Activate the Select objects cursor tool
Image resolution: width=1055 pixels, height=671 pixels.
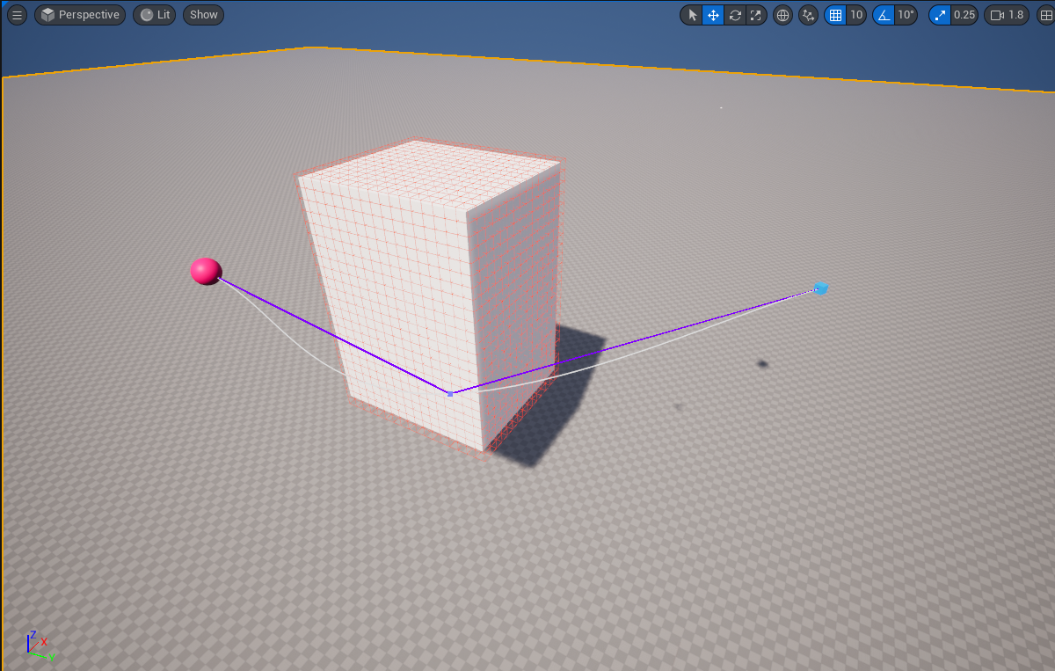pos(692,15)
